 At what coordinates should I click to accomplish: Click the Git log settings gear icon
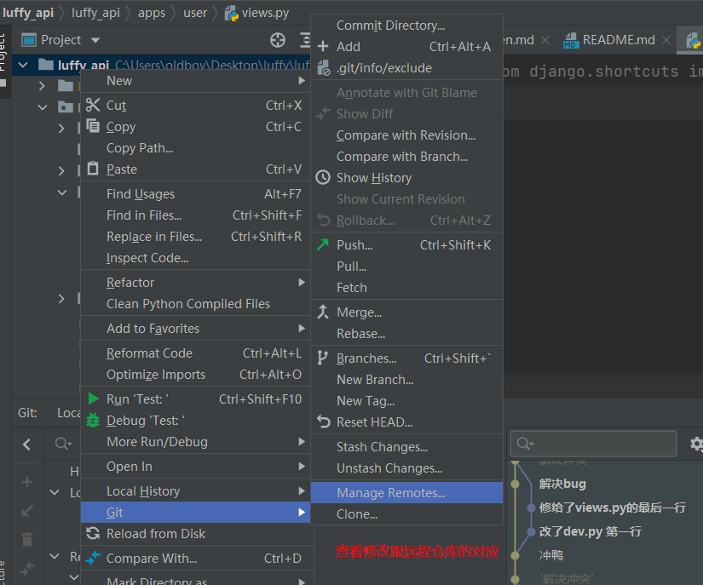point(696,444)
